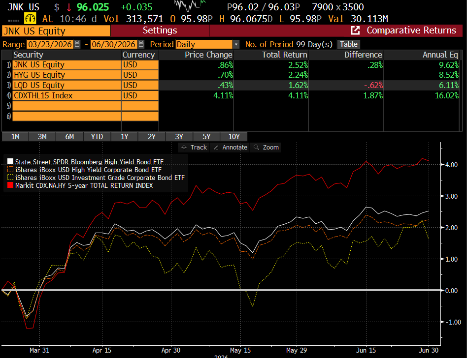Select the 3M range button

point(42,137)
